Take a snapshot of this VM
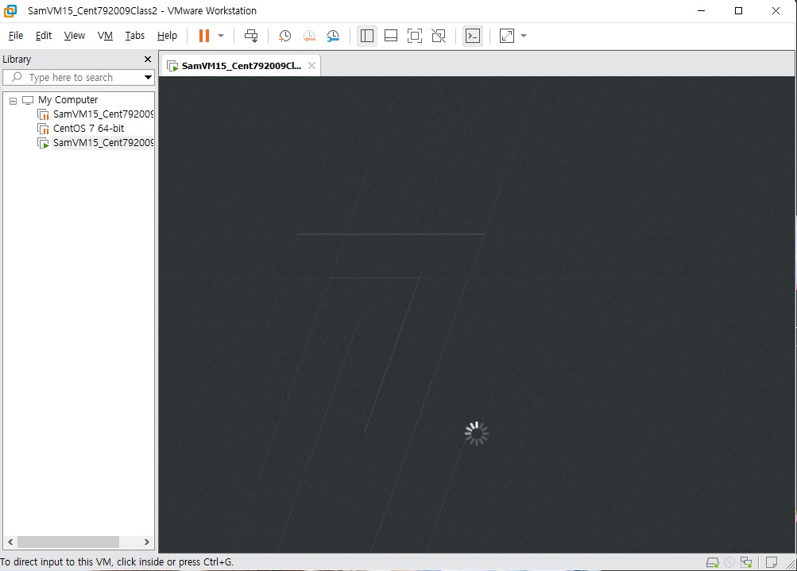The image size is (797, 571). [284, 36]
